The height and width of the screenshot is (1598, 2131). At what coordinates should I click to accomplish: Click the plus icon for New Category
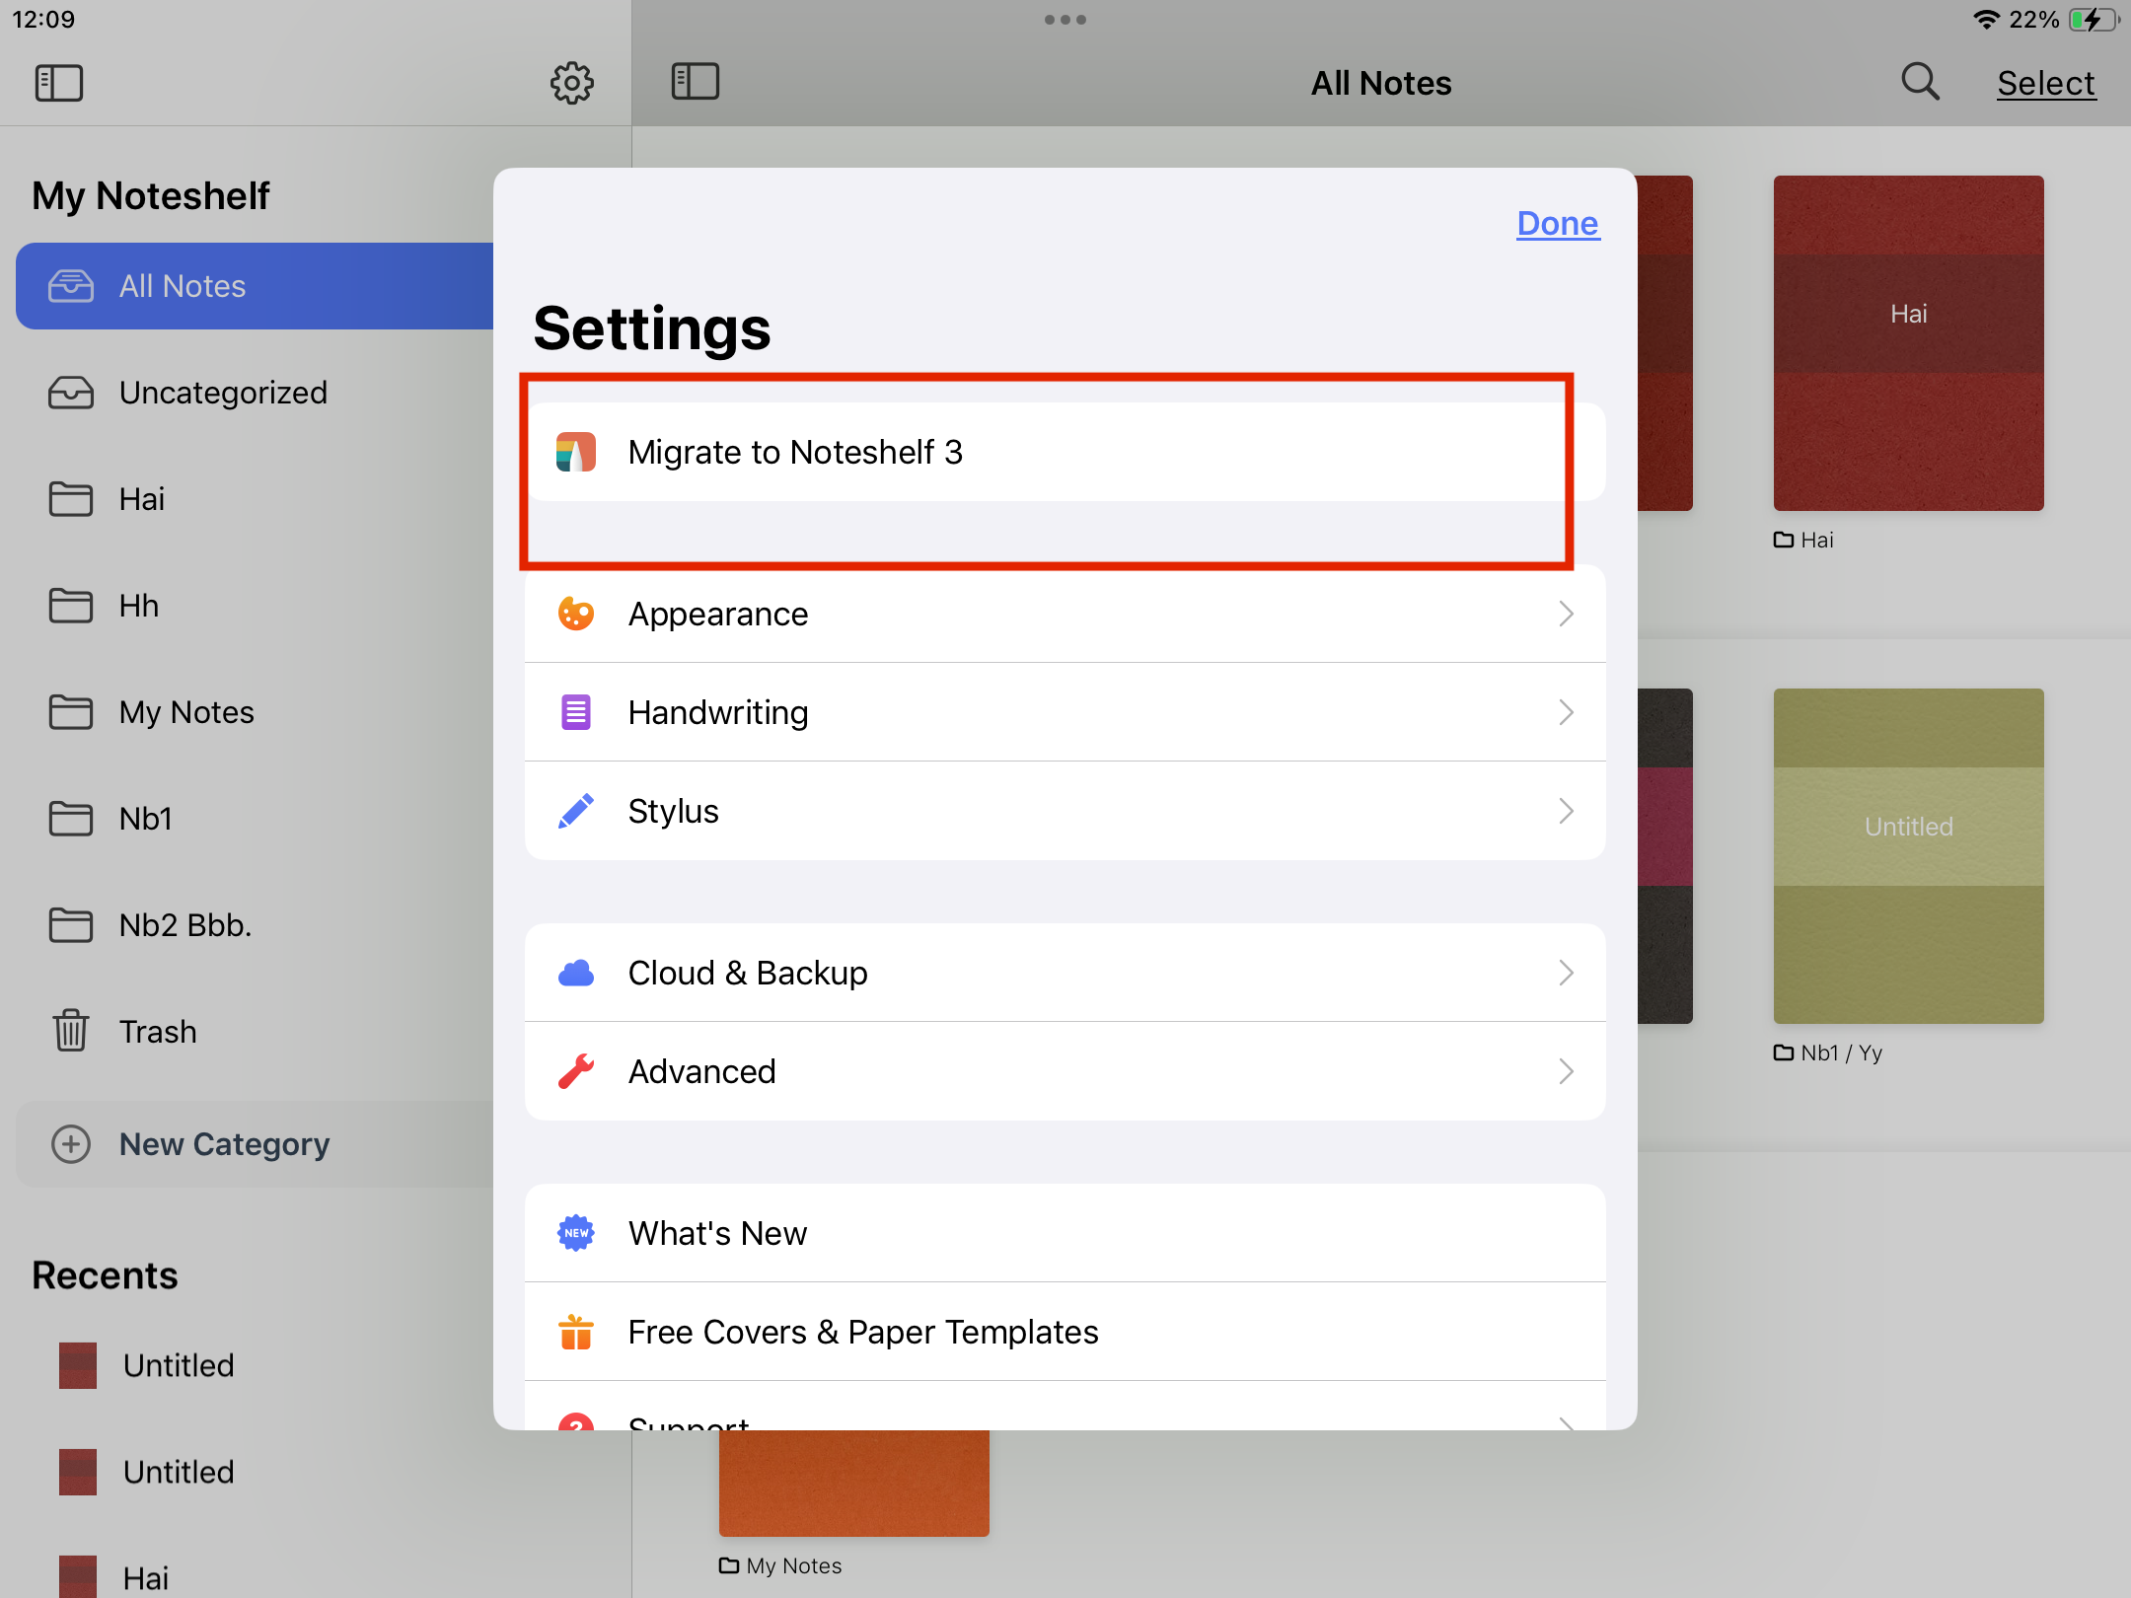71,1144
